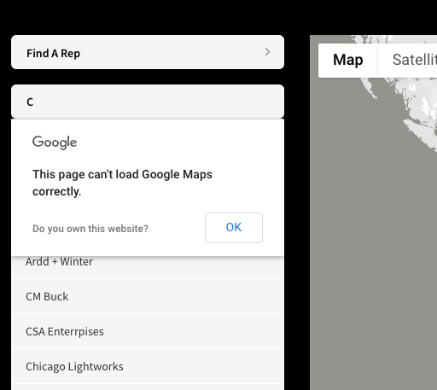The width and height of the screenshot is (437, 390).
Task: Click the chevron arrow beside Find A Rep
Action: click(267, 52)
